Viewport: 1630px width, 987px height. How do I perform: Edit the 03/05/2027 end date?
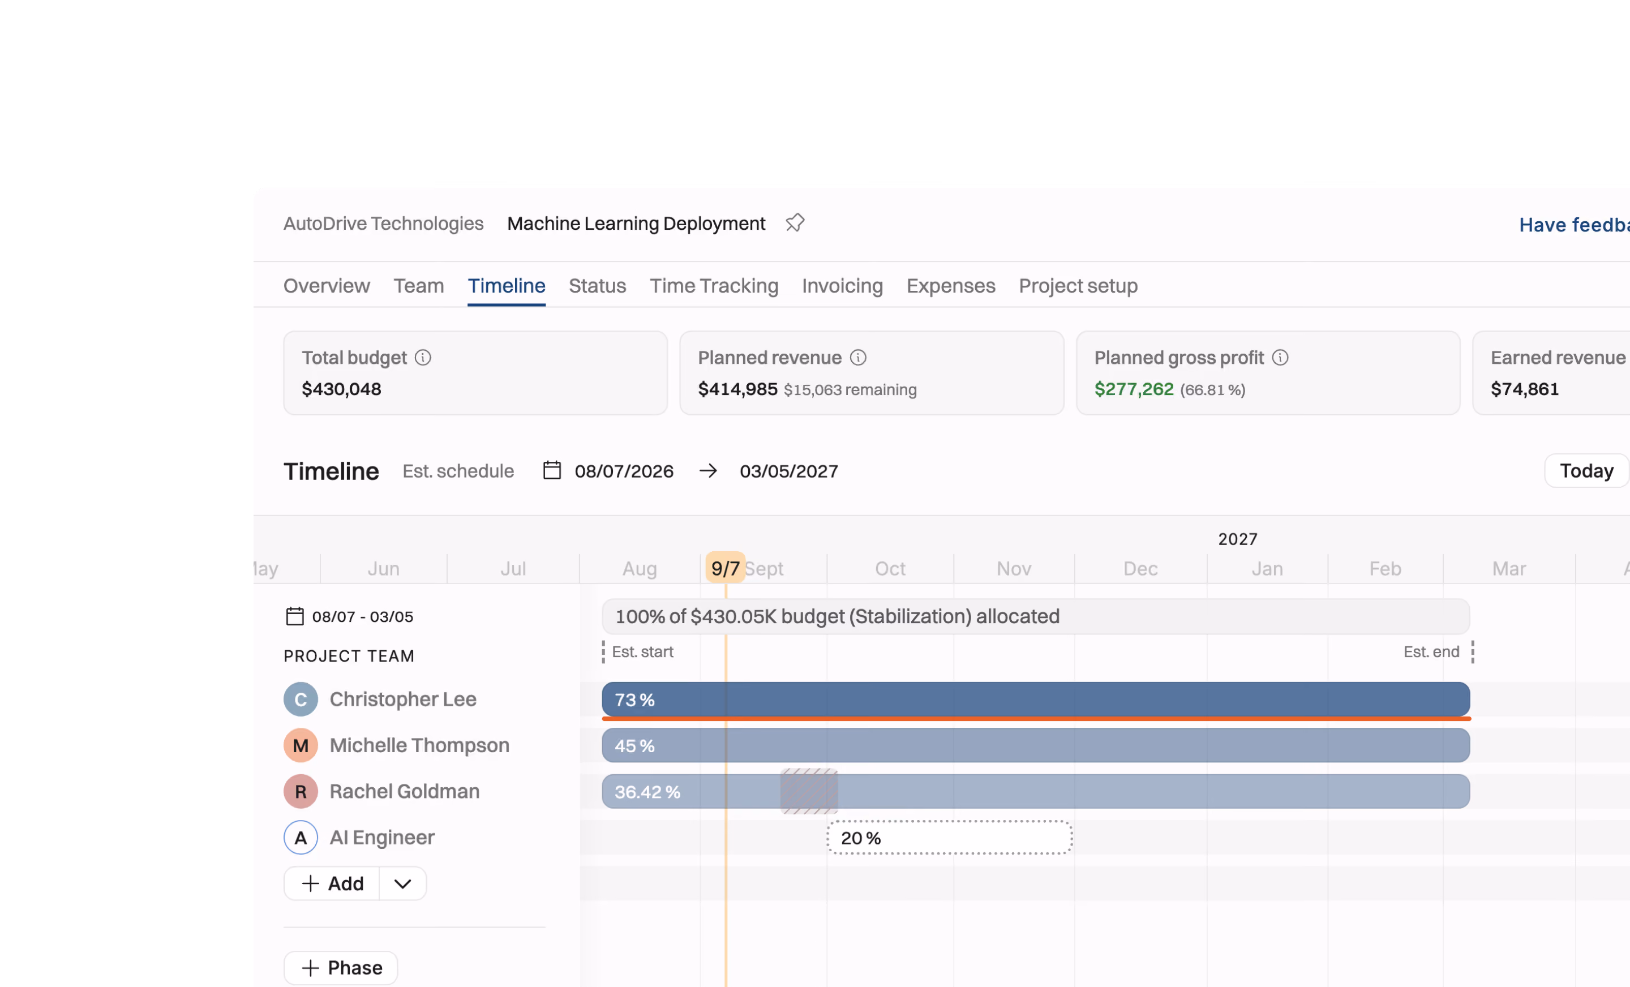tap(788, 471)
